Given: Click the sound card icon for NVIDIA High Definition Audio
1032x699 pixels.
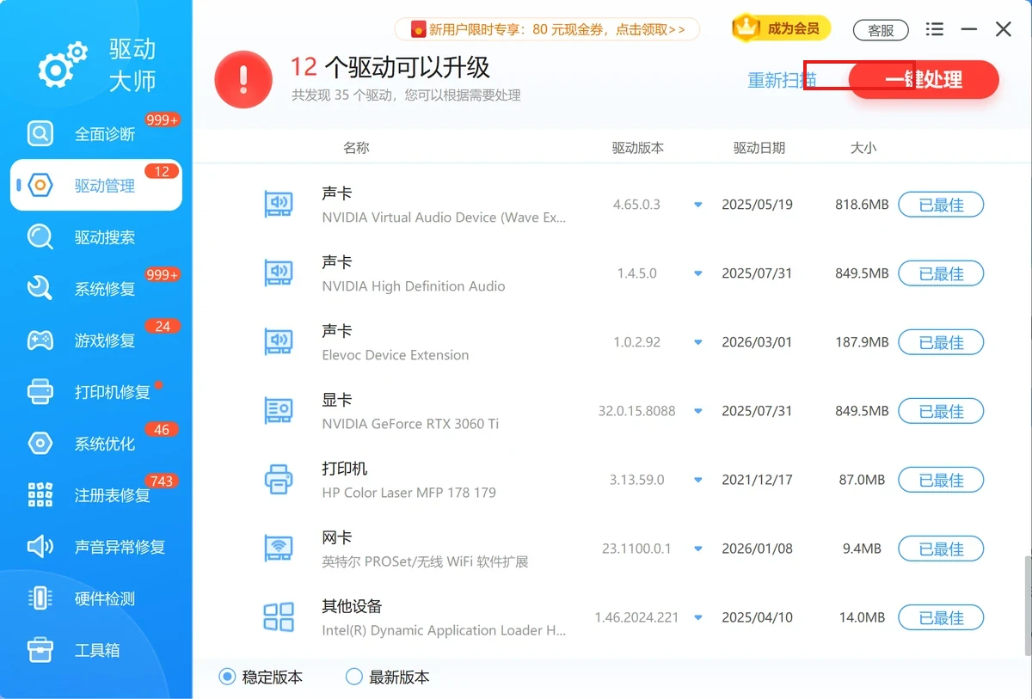Looking at the screenshot, I should (x=278, y=273).
